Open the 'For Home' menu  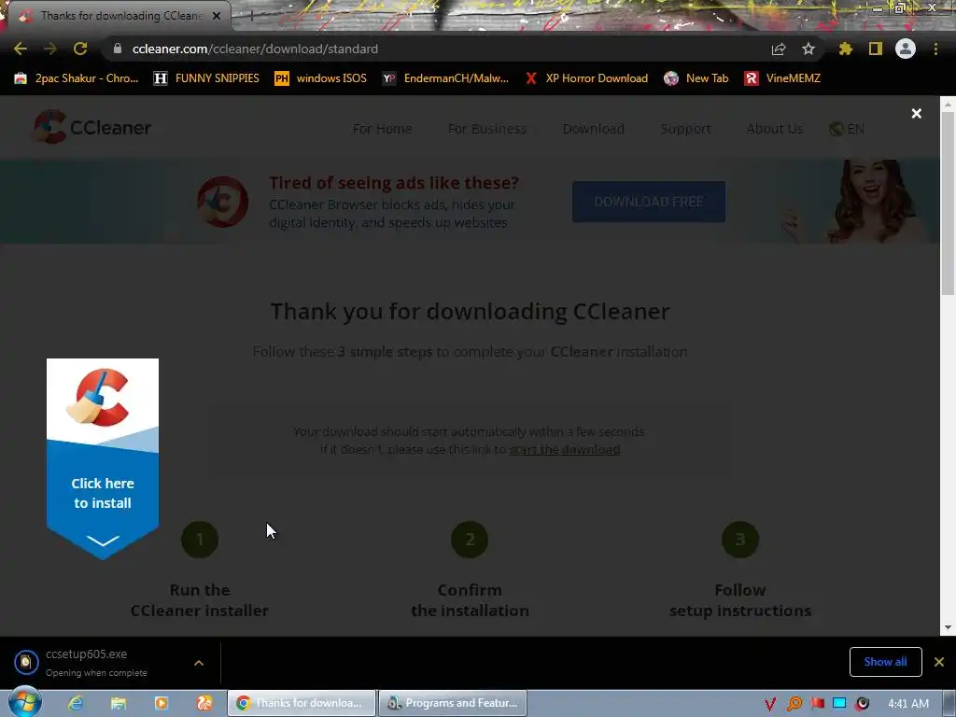coord(382,129)
